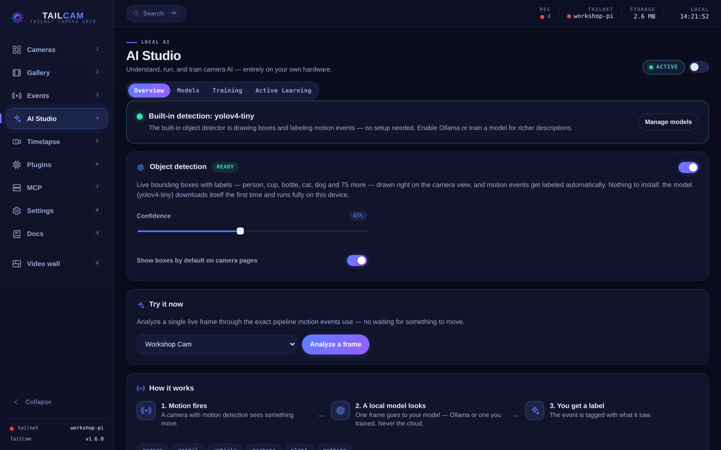The height and width of the screenshot is (450, 721).
Task: Click the red tailnet status dot in sidebar footer
Action: tap(12, 428)
